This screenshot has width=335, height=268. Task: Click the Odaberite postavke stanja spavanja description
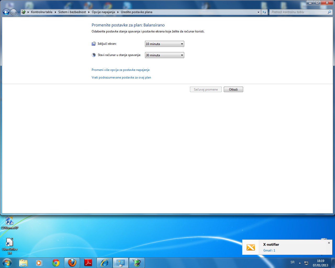pos(148,31)
